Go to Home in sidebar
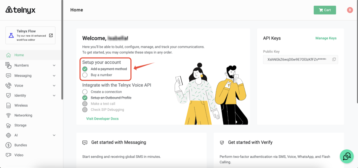This screenshot has height=168, width=358. [x=31, y=55]
